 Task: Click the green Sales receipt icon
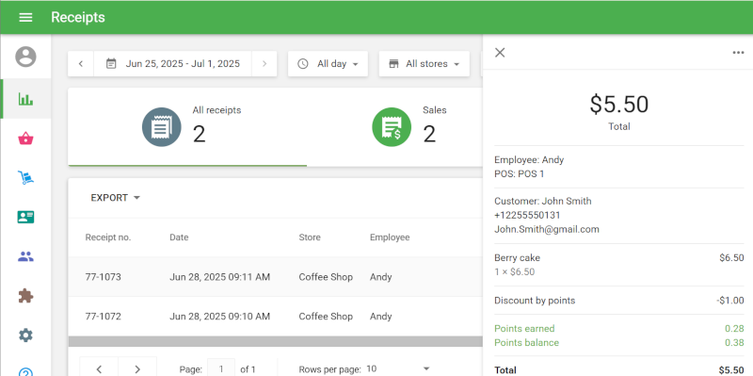(x=392, y=127)
